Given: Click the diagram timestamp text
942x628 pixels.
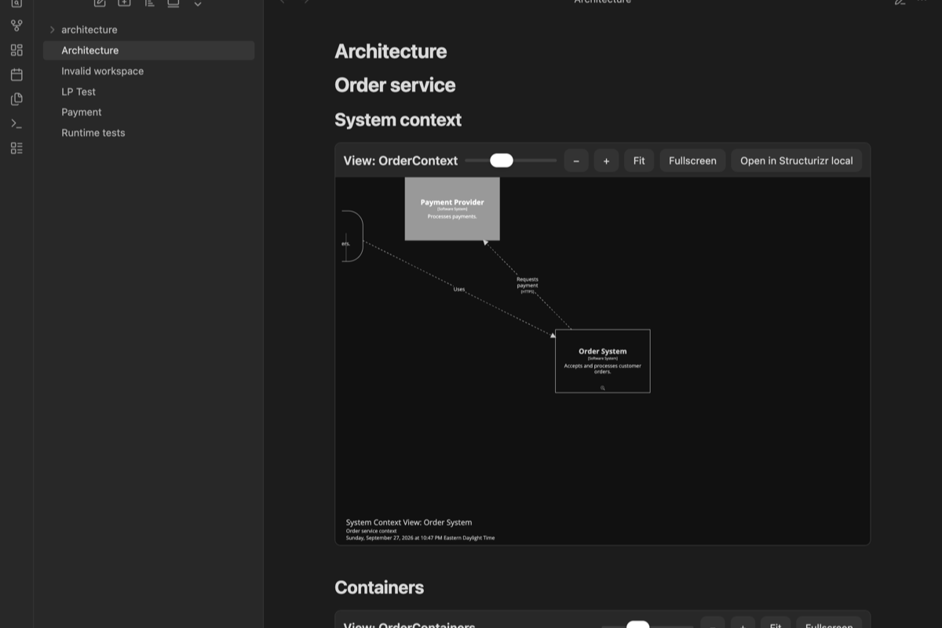Looking at the screenshot, I should (x=420, y=538).
